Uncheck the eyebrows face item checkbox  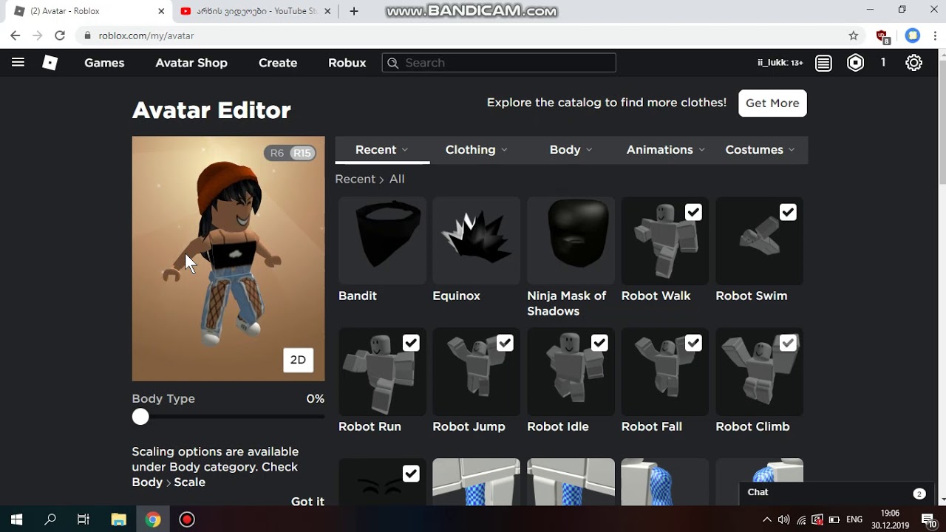411,474
